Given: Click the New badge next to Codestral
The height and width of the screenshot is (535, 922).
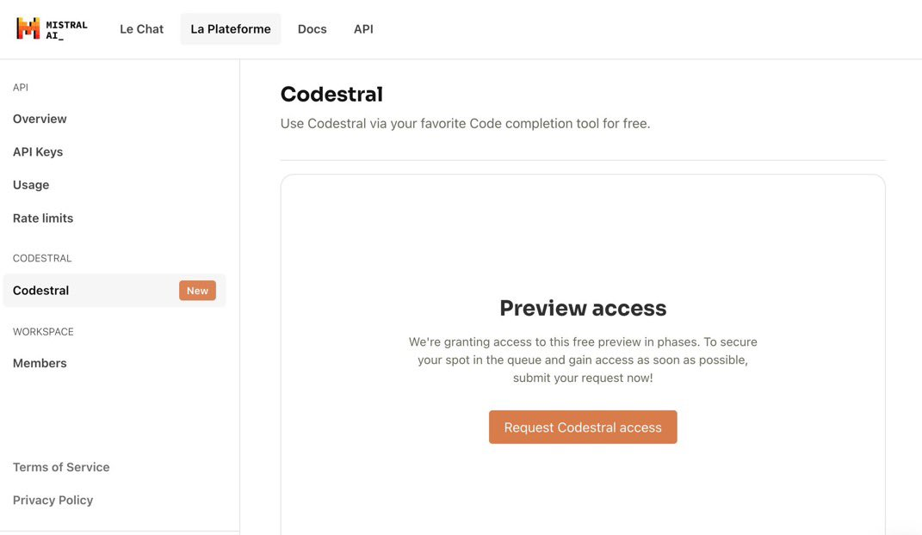Looking at the screenshot, I should 198,291.
